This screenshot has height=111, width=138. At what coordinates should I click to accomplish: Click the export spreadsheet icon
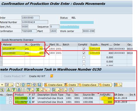tap(54, 90)
